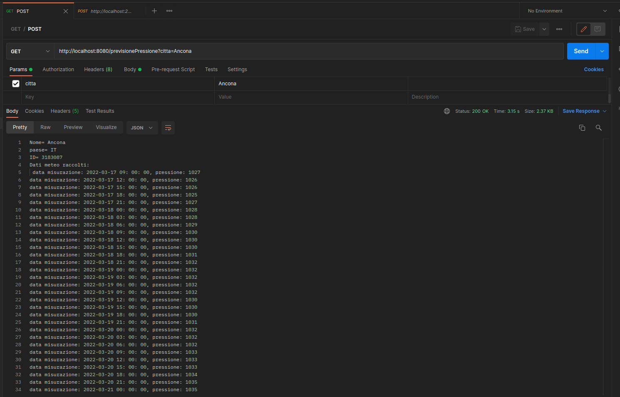Open the Cookies link
This screenshot has width=620, height=397.
pyautogui.click(x=594, y=69)
